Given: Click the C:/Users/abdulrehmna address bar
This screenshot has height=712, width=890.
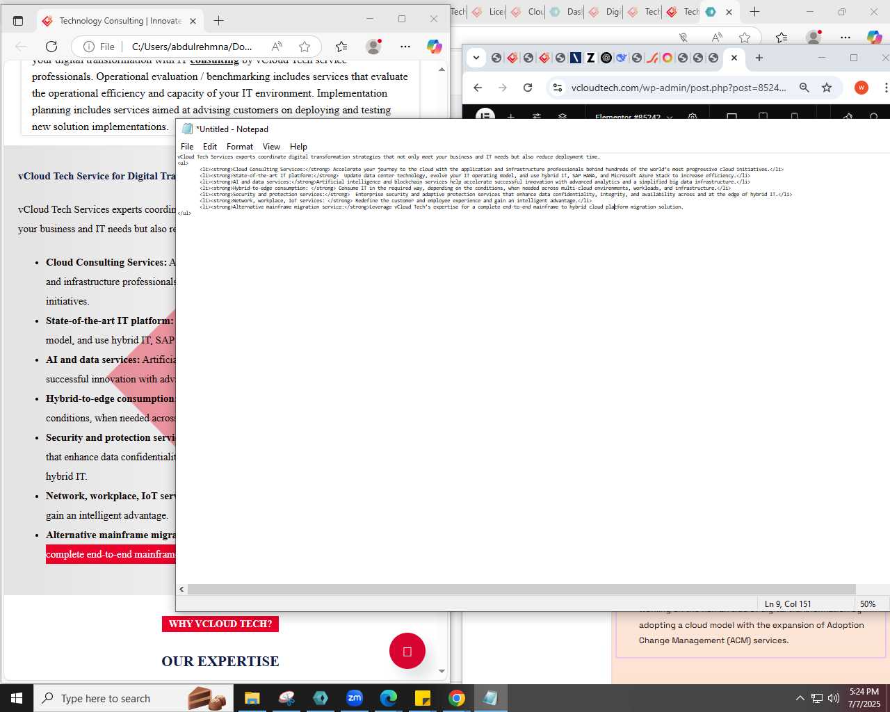Looking at the screenshot, I should 192,47.
